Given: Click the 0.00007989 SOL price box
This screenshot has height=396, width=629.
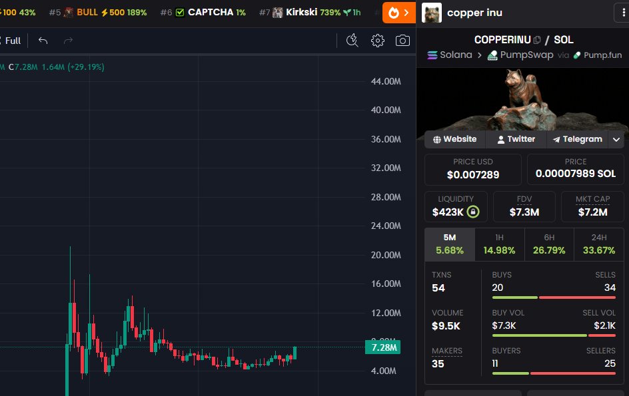Looking at the screenshot, I should tap(575, 169).
